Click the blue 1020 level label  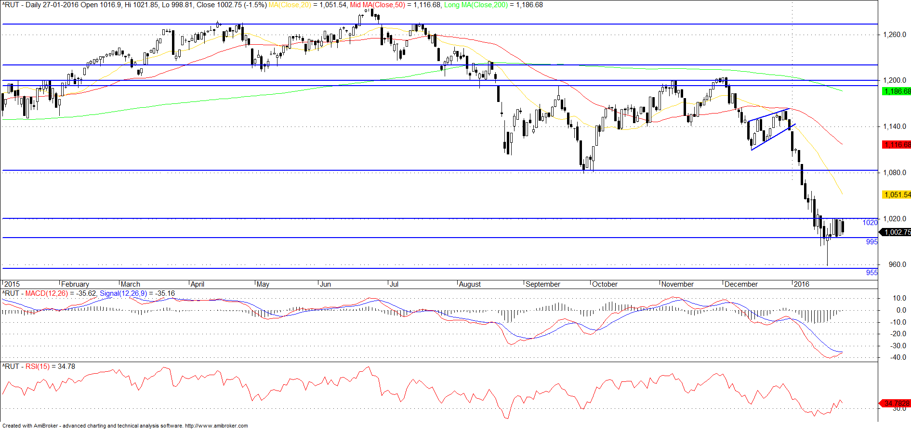[x=870, y=223]
